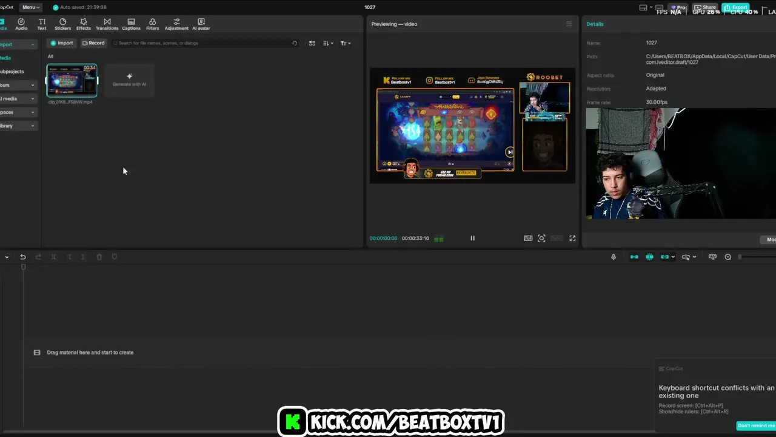The width and height of the screenshot is (776, 437).
Task: Click the timeline playhead marker
Action: click(x=24, y=267)
